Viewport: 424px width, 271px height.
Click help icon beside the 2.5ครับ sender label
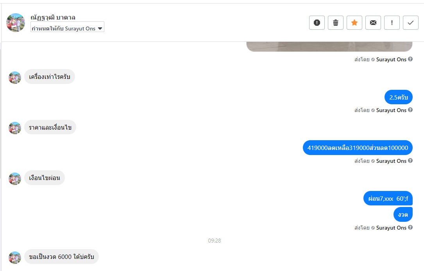click(x=410, y=110)
